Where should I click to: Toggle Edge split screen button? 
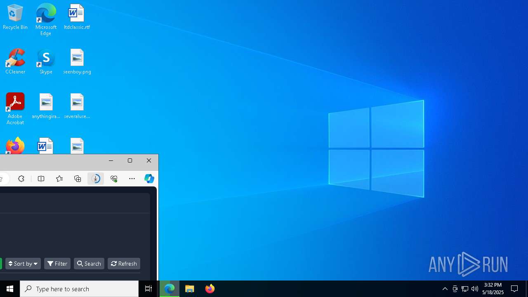(41, 179)
